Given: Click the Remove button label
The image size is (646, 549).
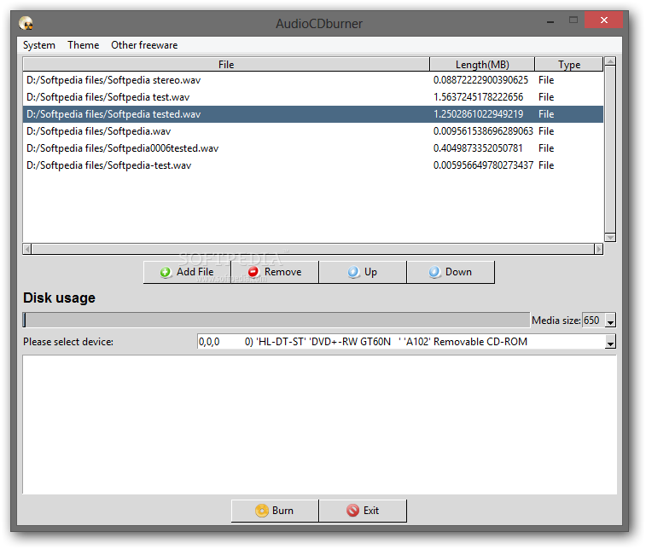Looking at the screenshot, I should coord(282,272).
